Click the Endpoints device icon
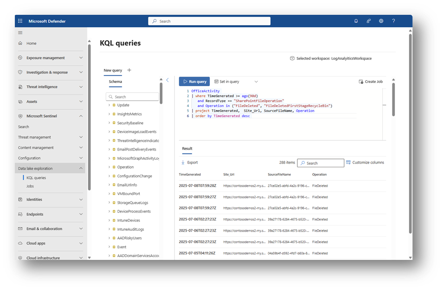 (x=20, y=214)
